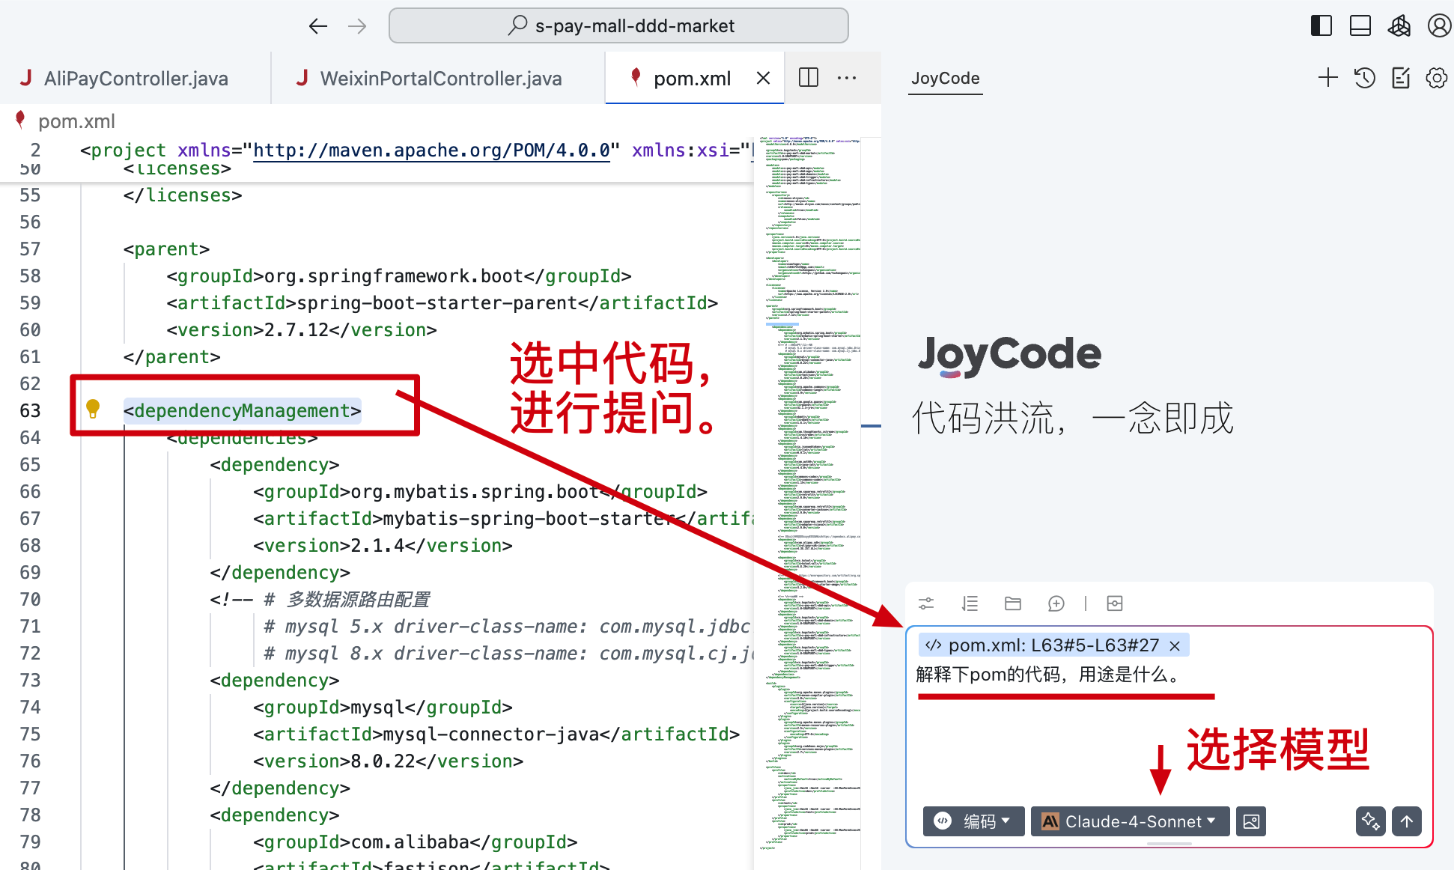Remove the pom.xml L63 context chip
1454x870 pixels.
click(1175, 645)
